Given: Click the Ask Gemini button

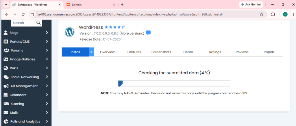Looking at the screenshot, I should point(251,5).
